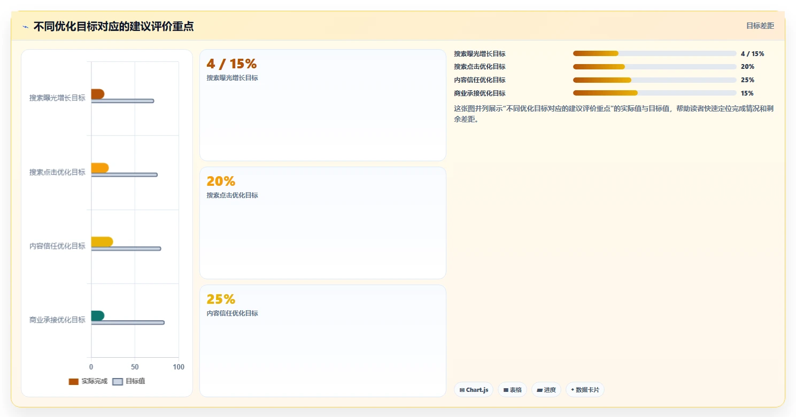Click the 内容信任优化目标 progress bar

(655, 80)
